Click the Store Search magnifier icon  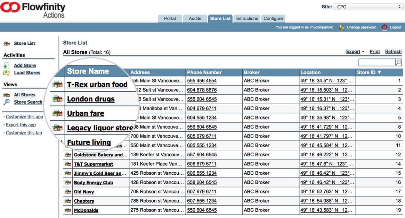(6, 102)
